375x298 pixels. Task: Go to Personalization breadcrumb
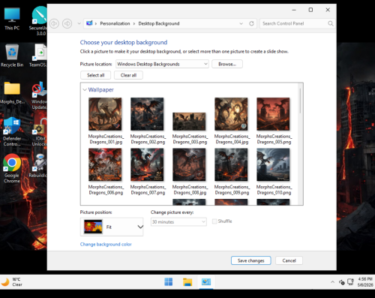[115, 23]
